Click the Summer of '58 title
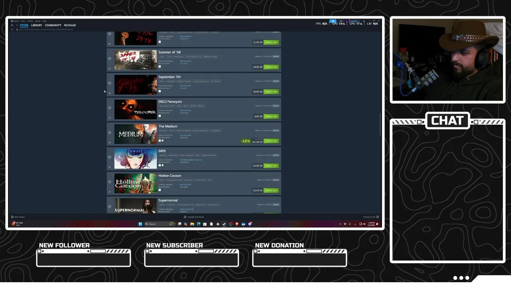The height and width of the screenshot is (287, 511). (x=169, y=52)
